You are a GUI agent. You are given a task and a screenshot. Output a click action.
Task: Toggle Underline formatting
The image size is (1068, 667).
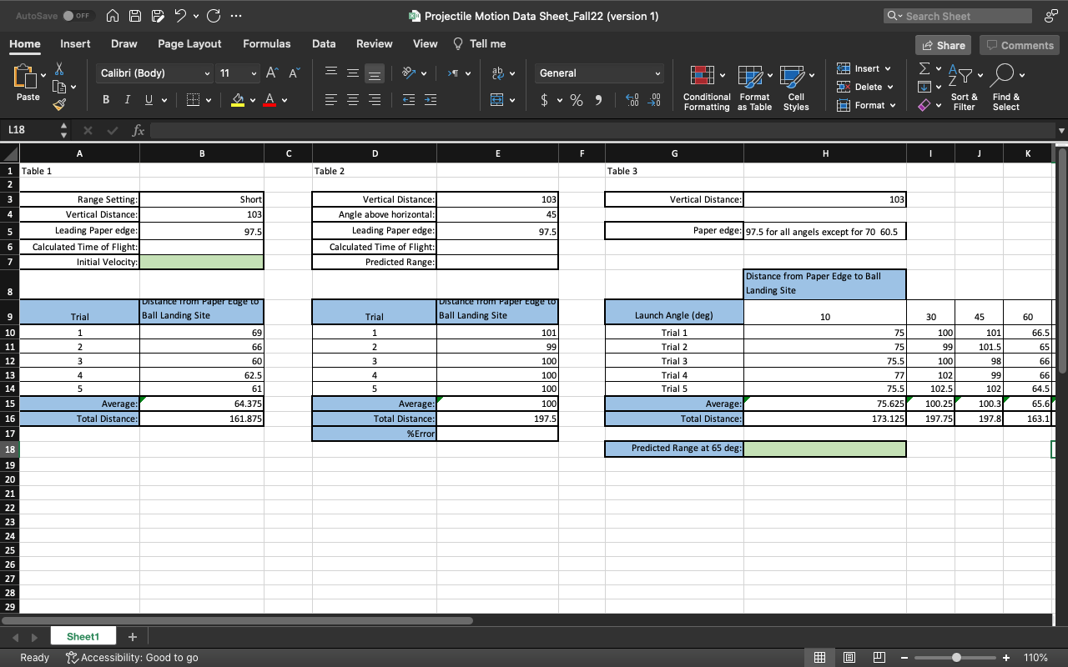[148, 100]
